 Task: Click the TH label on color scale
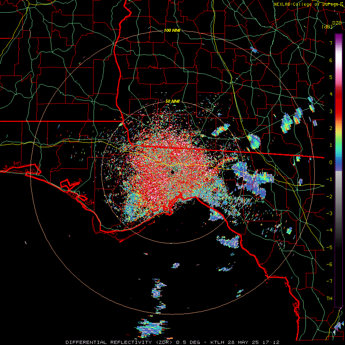click(329, 299)
